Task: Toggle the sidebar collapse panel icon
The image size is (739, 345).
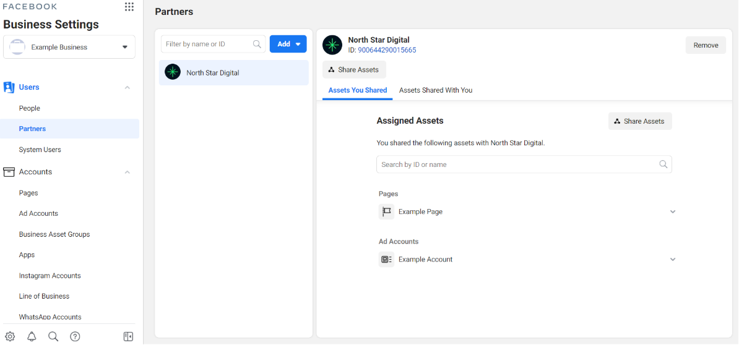Action: (x=128, y=336)
